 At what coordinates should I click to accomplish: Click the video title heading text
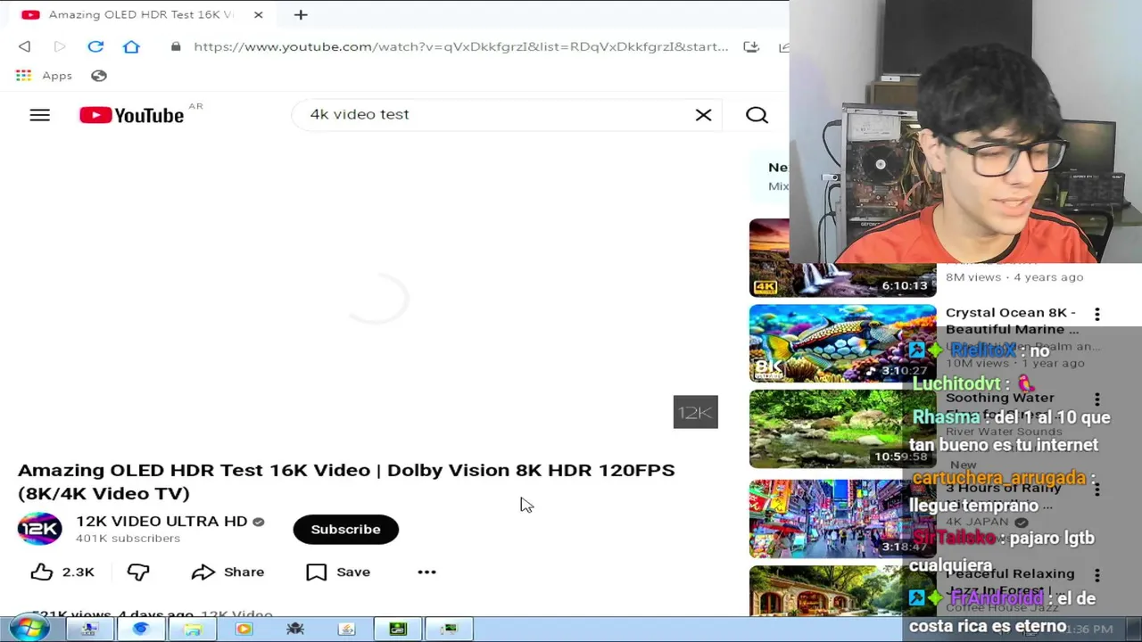[x=346, y=481]
